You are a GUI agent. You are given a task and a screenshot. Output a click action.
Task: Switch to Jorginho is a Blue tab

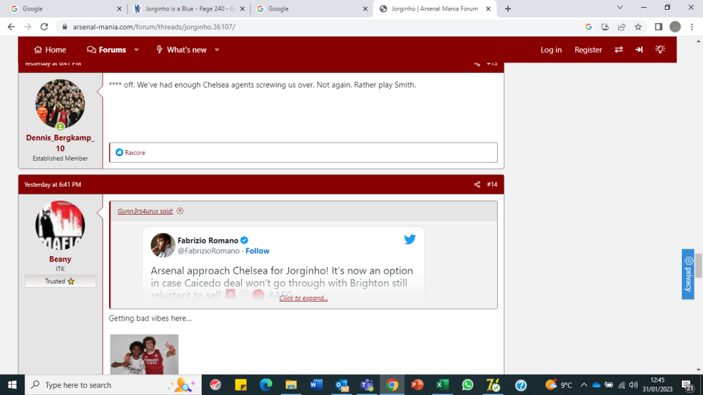click(x=188, y=8)
